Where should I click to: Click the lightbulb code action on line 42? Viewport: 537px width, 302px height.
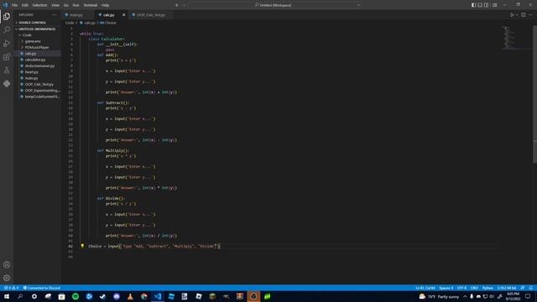[82, 246]
